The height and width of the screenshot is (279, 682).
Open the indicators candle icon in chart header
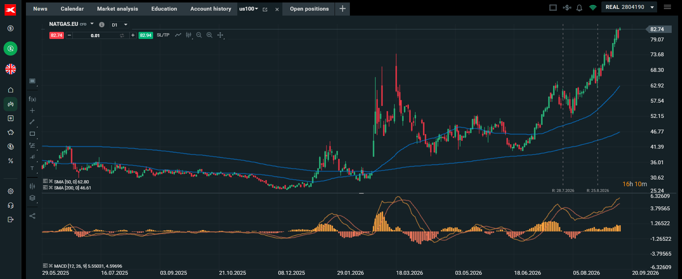point(189,35)
